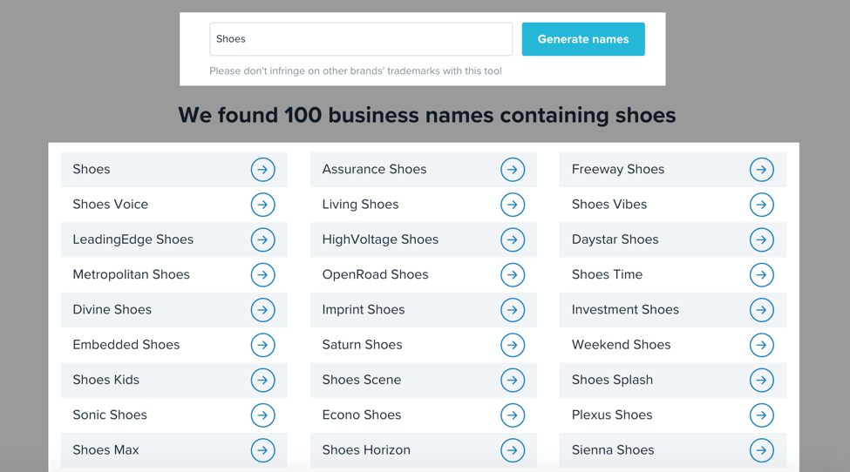Select the Shoes Splash name
850x472 pixels.
(613, 380)
